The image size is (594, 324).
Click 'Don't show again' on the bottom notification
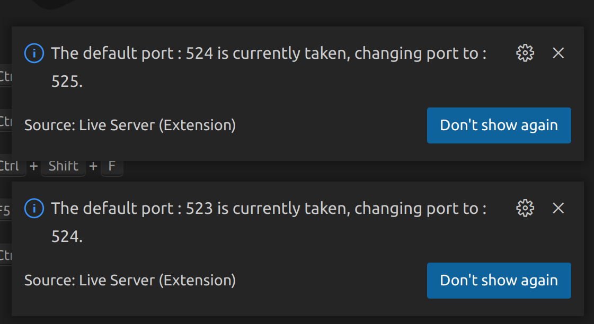tap(499, 281)
